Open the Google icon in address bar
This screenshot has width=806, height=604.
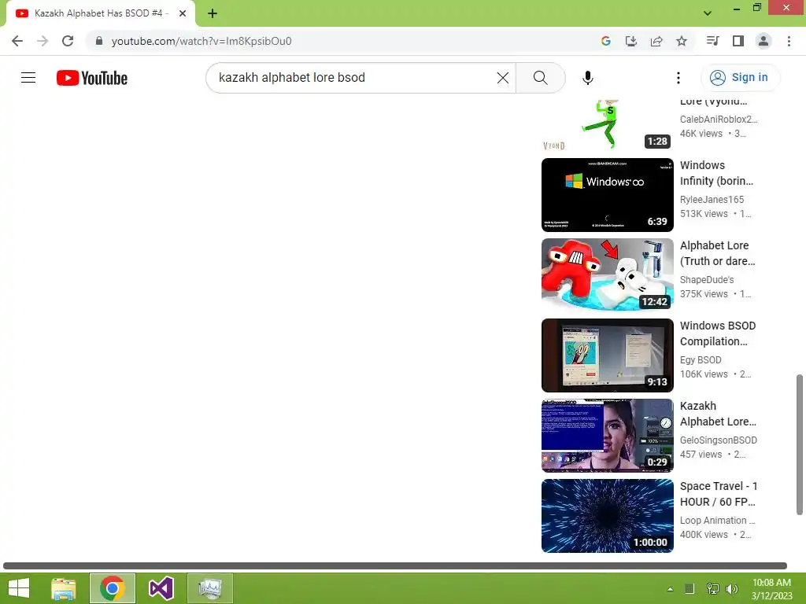pos(606,41)
